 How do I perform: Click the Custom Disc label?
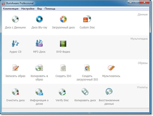87,27
